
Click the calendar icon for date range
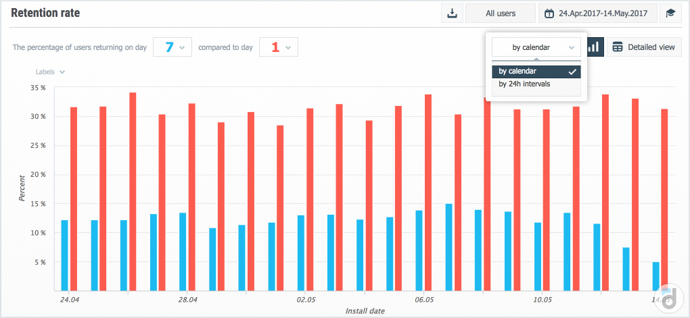[549, 13]
